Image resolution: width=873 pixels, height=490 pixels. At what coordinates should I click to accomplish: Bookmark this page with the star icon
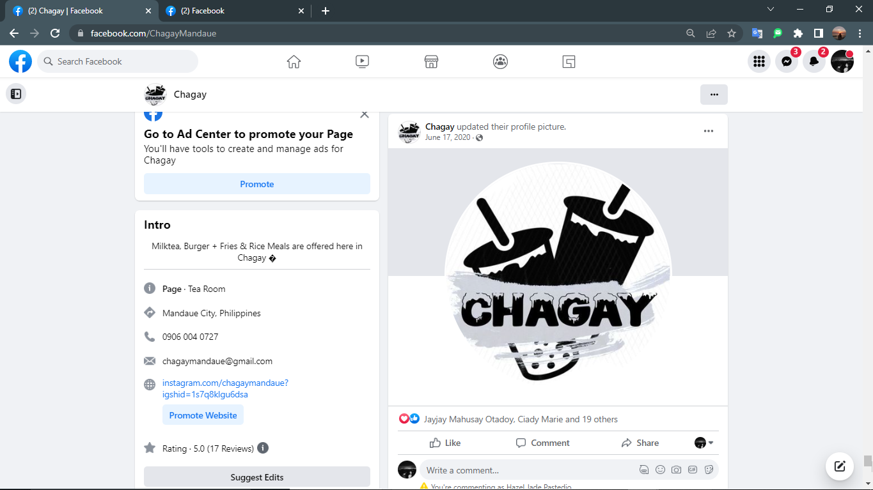pos(732,33)
